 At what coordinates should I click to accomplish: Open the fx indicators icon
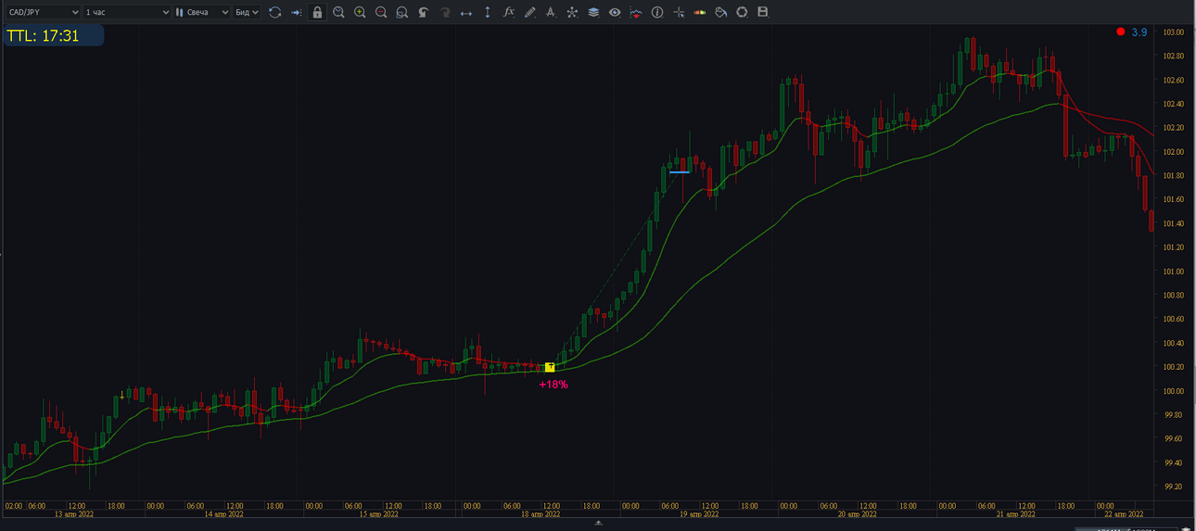coord(508,12)
